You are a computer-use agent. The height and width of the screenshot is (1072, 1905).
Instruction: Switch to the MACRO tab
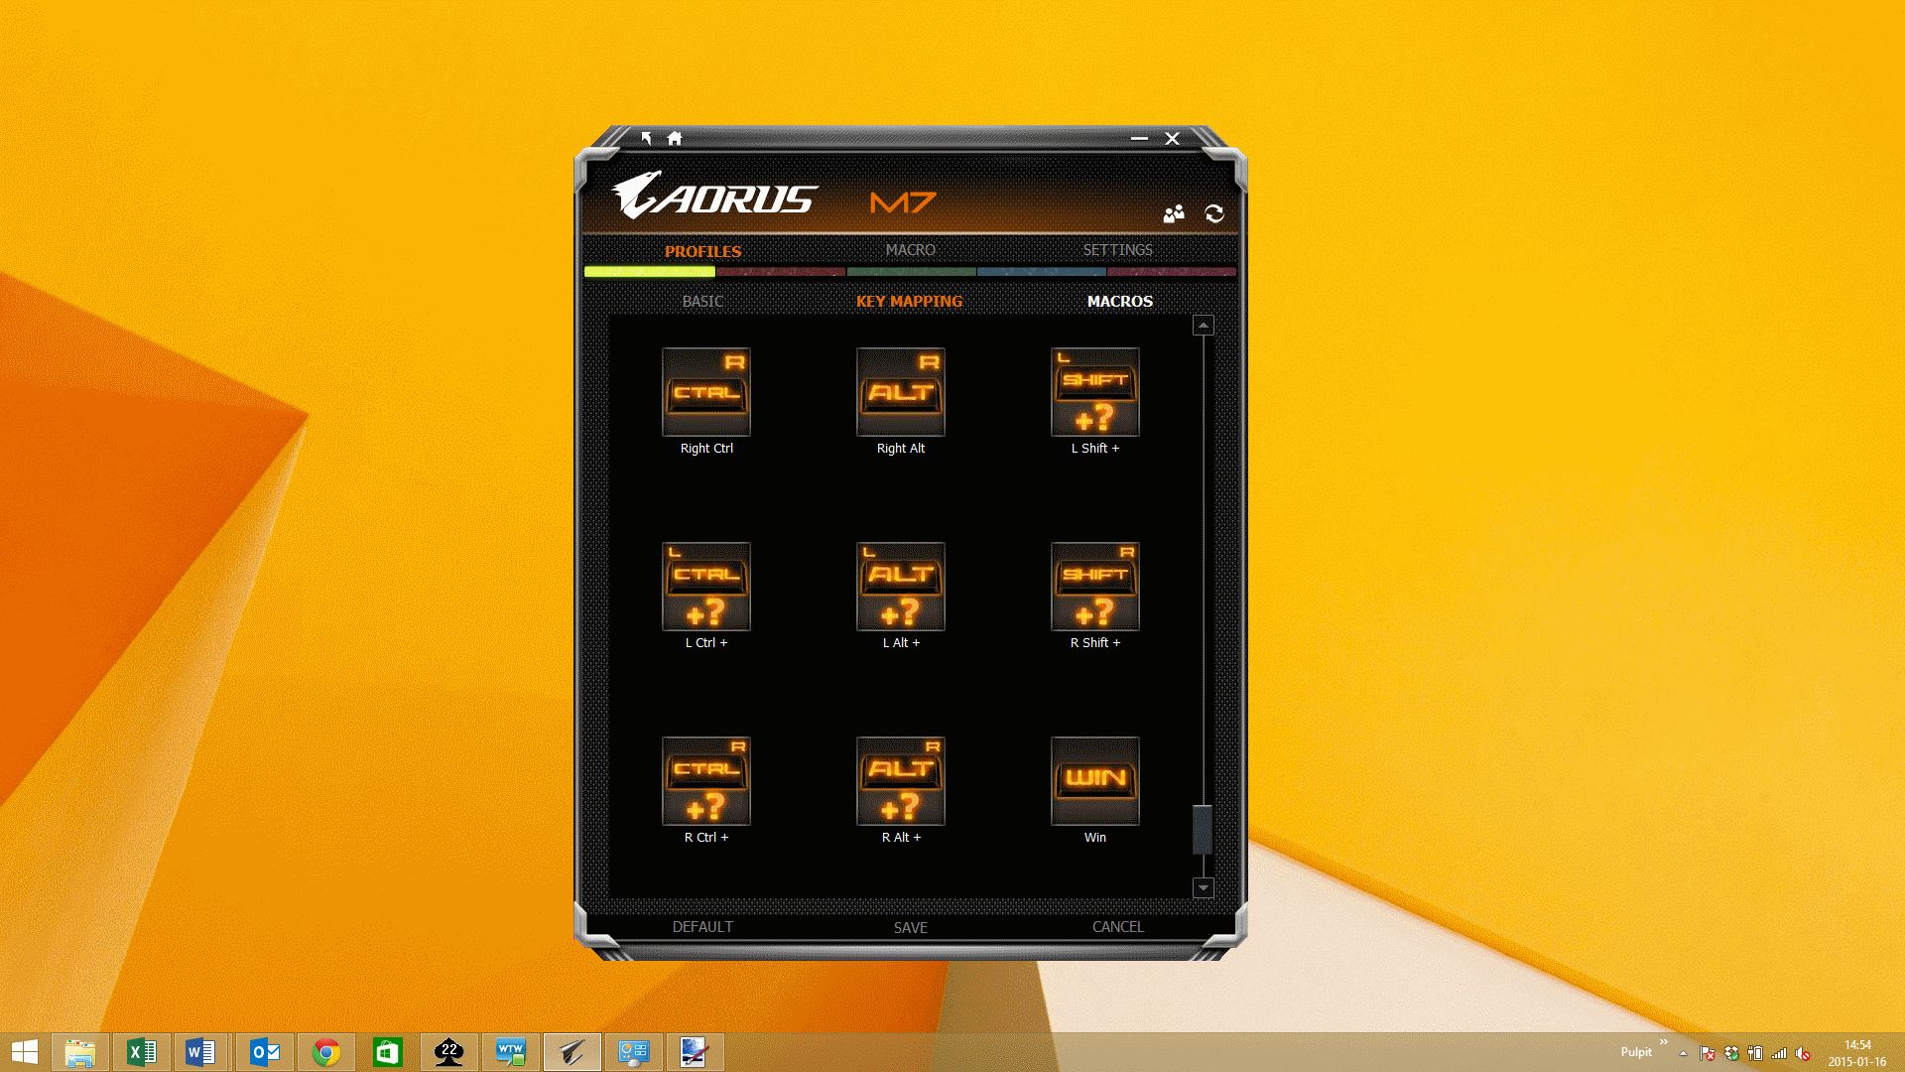point(910,250)
